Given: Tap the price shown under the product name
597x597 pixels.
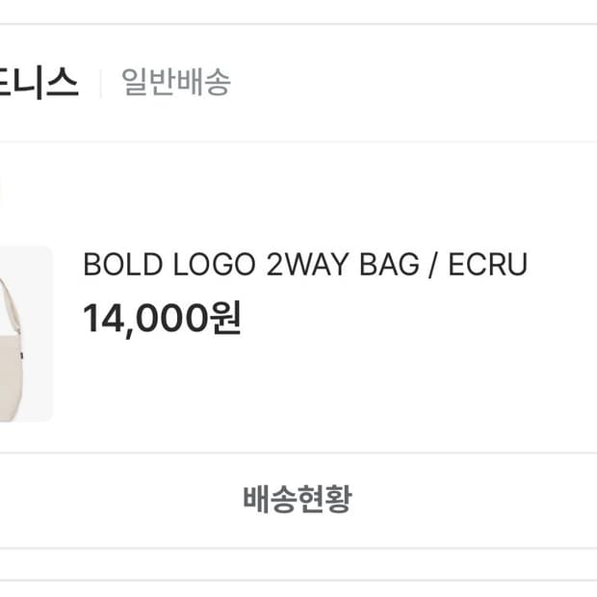Looking at the screenshot, I should point(162,318).
